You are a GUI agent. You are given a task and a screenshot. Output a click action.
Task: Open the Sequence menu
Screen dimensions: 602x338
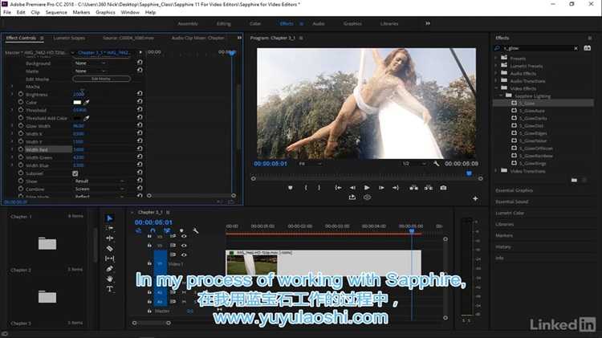coord(56,12)
